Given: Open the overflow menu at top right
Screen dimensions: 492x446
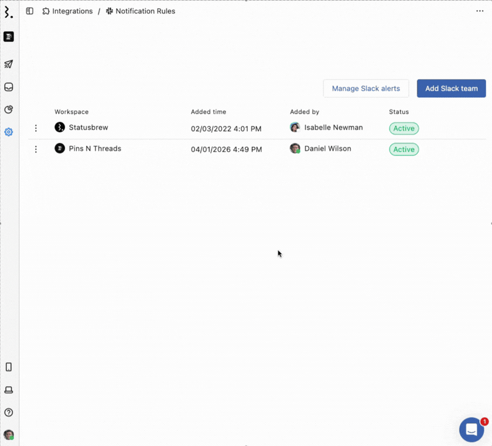Looking at the screenshot, I should [x=479, y=11].
